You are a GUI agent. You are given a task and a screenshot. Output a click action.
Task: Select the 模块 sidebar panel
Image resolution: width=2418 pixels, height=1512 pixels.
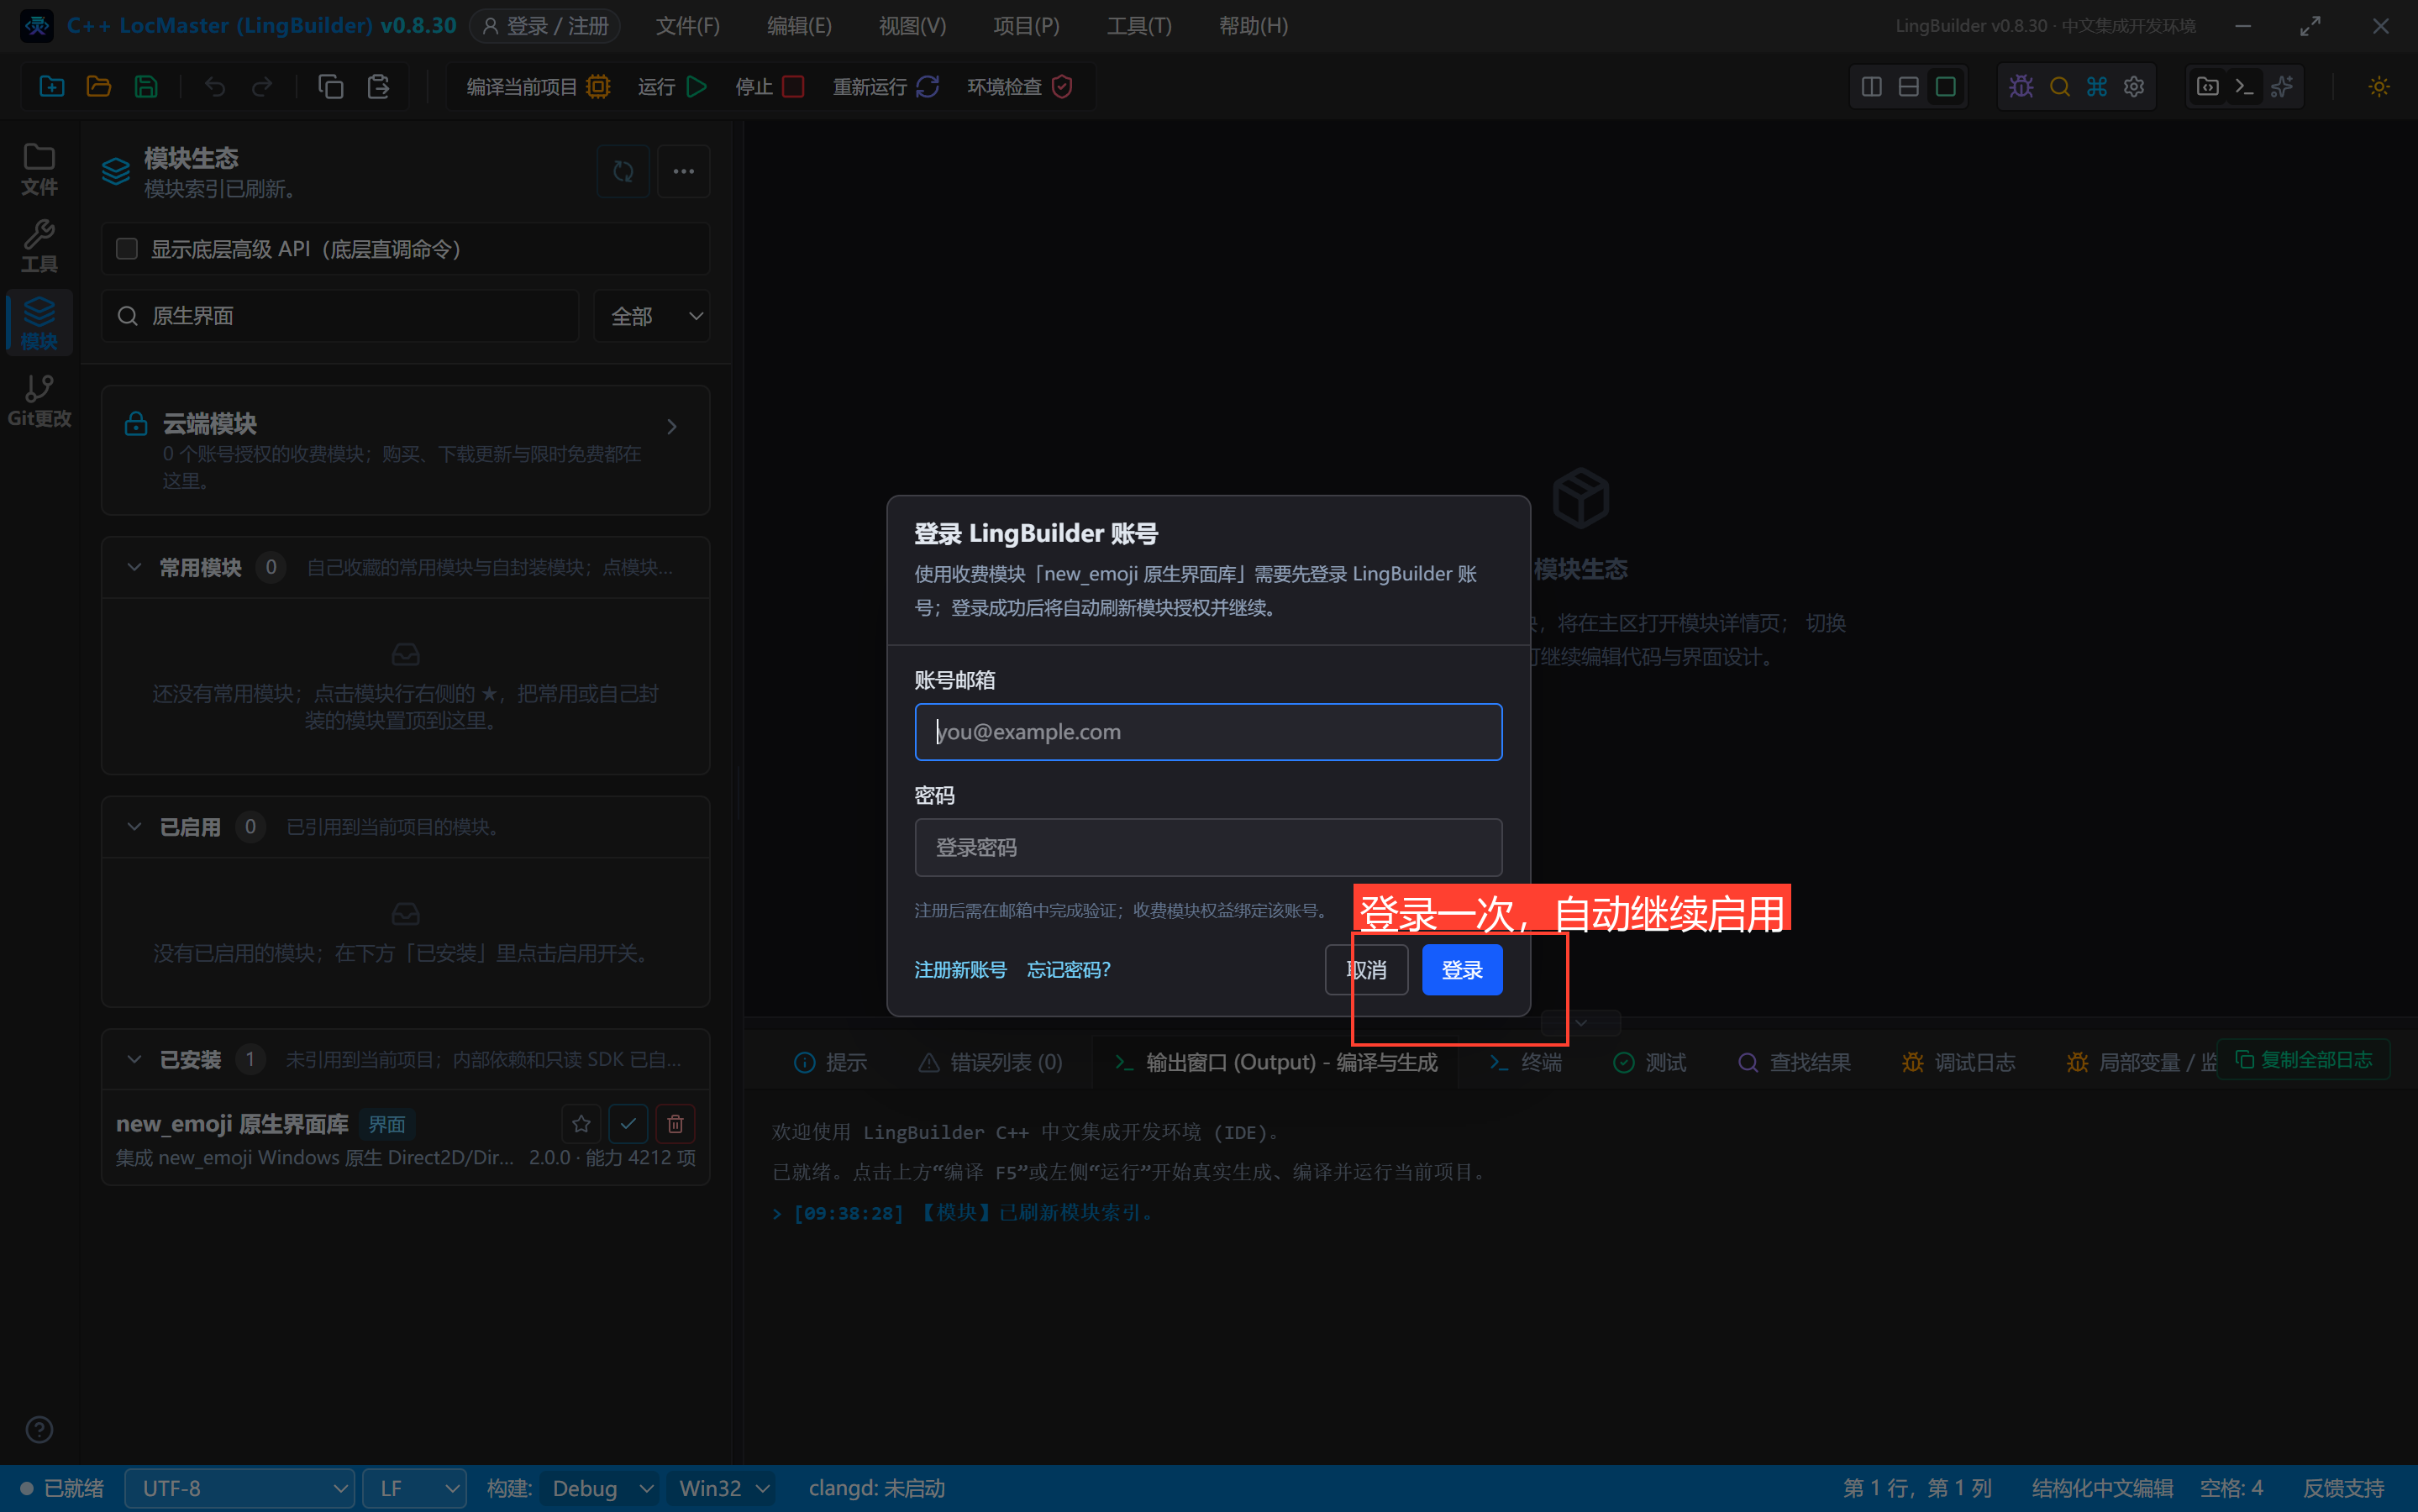click(x=39, y=323)
